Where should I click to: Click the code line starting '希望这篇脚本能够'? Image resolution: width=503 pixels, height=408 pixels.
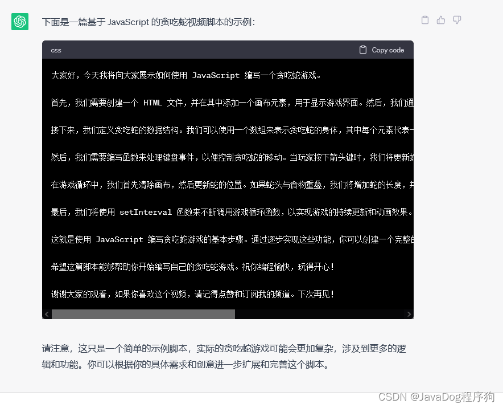pos(192,267)
